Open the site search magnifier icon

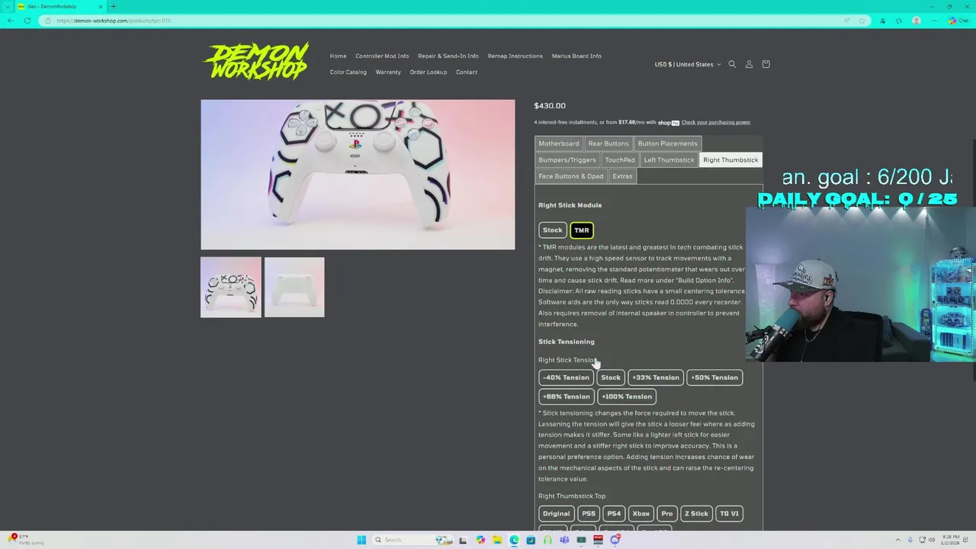tap(732, 64)
